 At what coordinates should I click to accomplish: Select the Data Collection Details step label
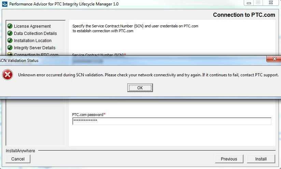(x=35, y=34)
